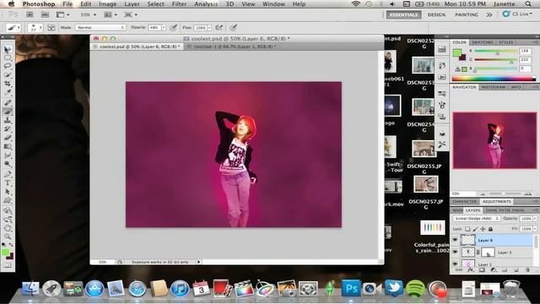Image resolution: width=540 pixels, height=304 pixels.
Task: Open the Flow slider dropdown
Action: point(209,28)
